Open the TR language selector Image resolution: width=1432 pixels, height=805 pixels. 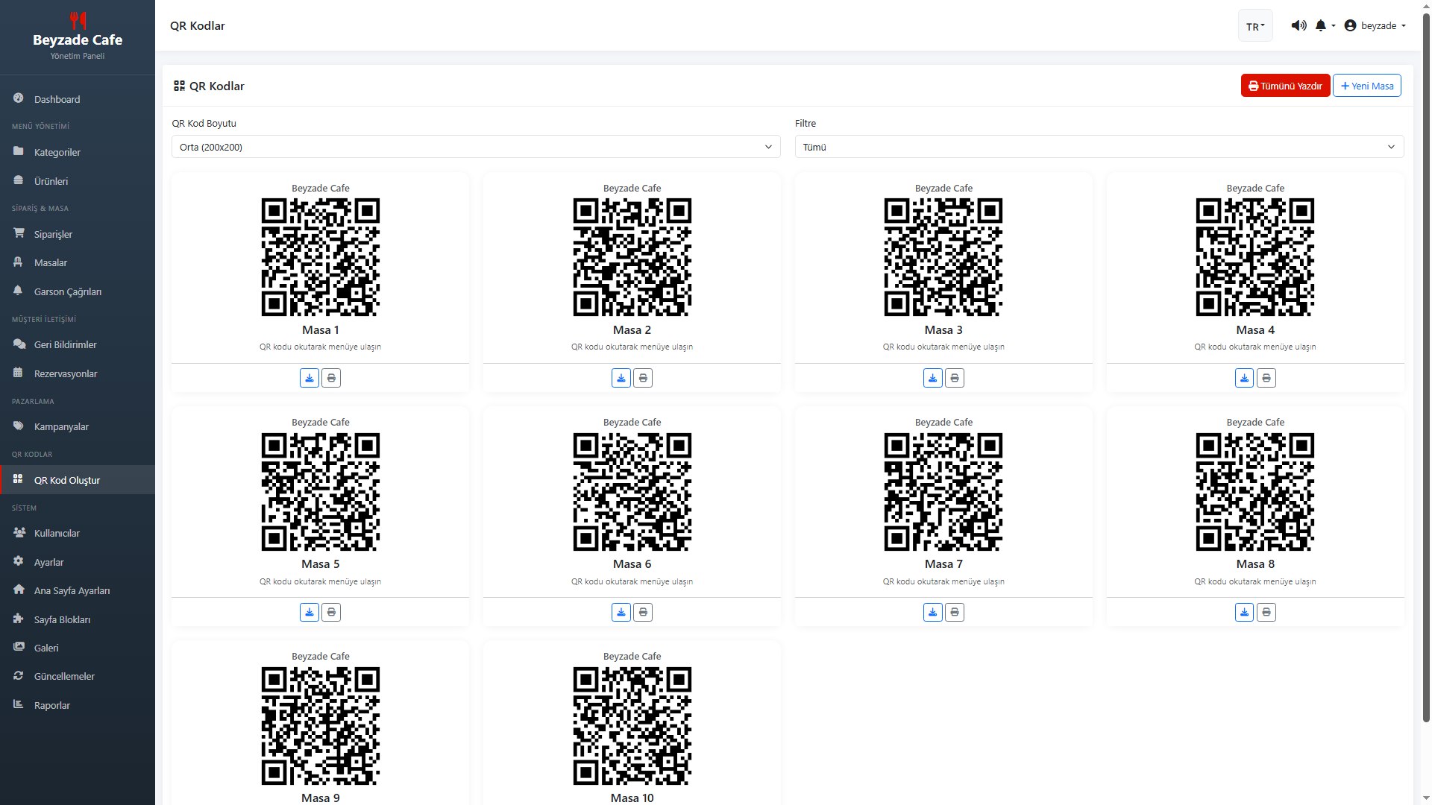pos(1255,26)
